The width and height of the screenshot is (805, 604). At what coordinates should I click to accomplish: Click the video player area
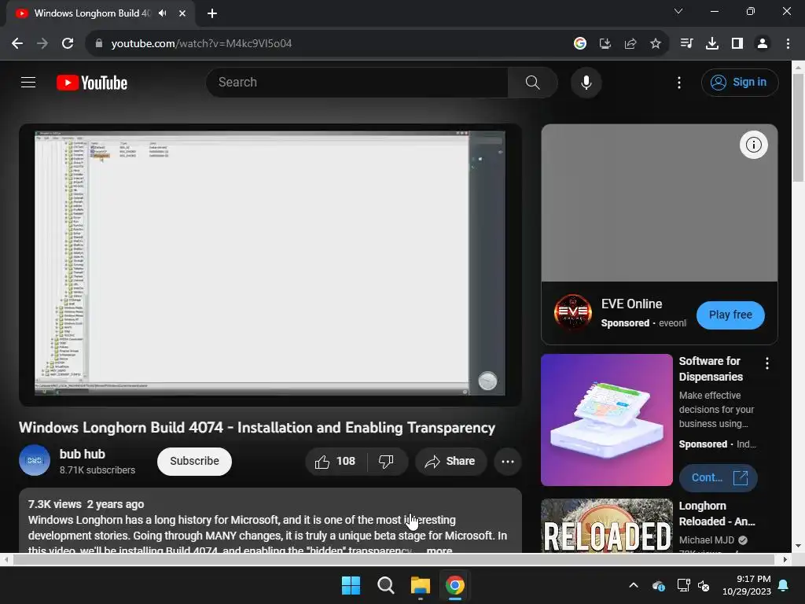click(270, 264)
